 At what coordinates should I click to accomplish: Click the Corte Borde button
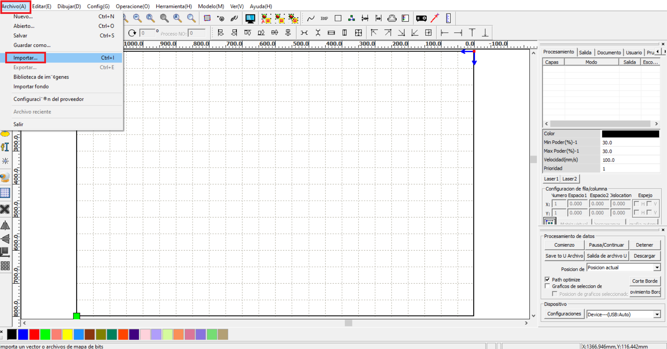click(x=645, y=281)
